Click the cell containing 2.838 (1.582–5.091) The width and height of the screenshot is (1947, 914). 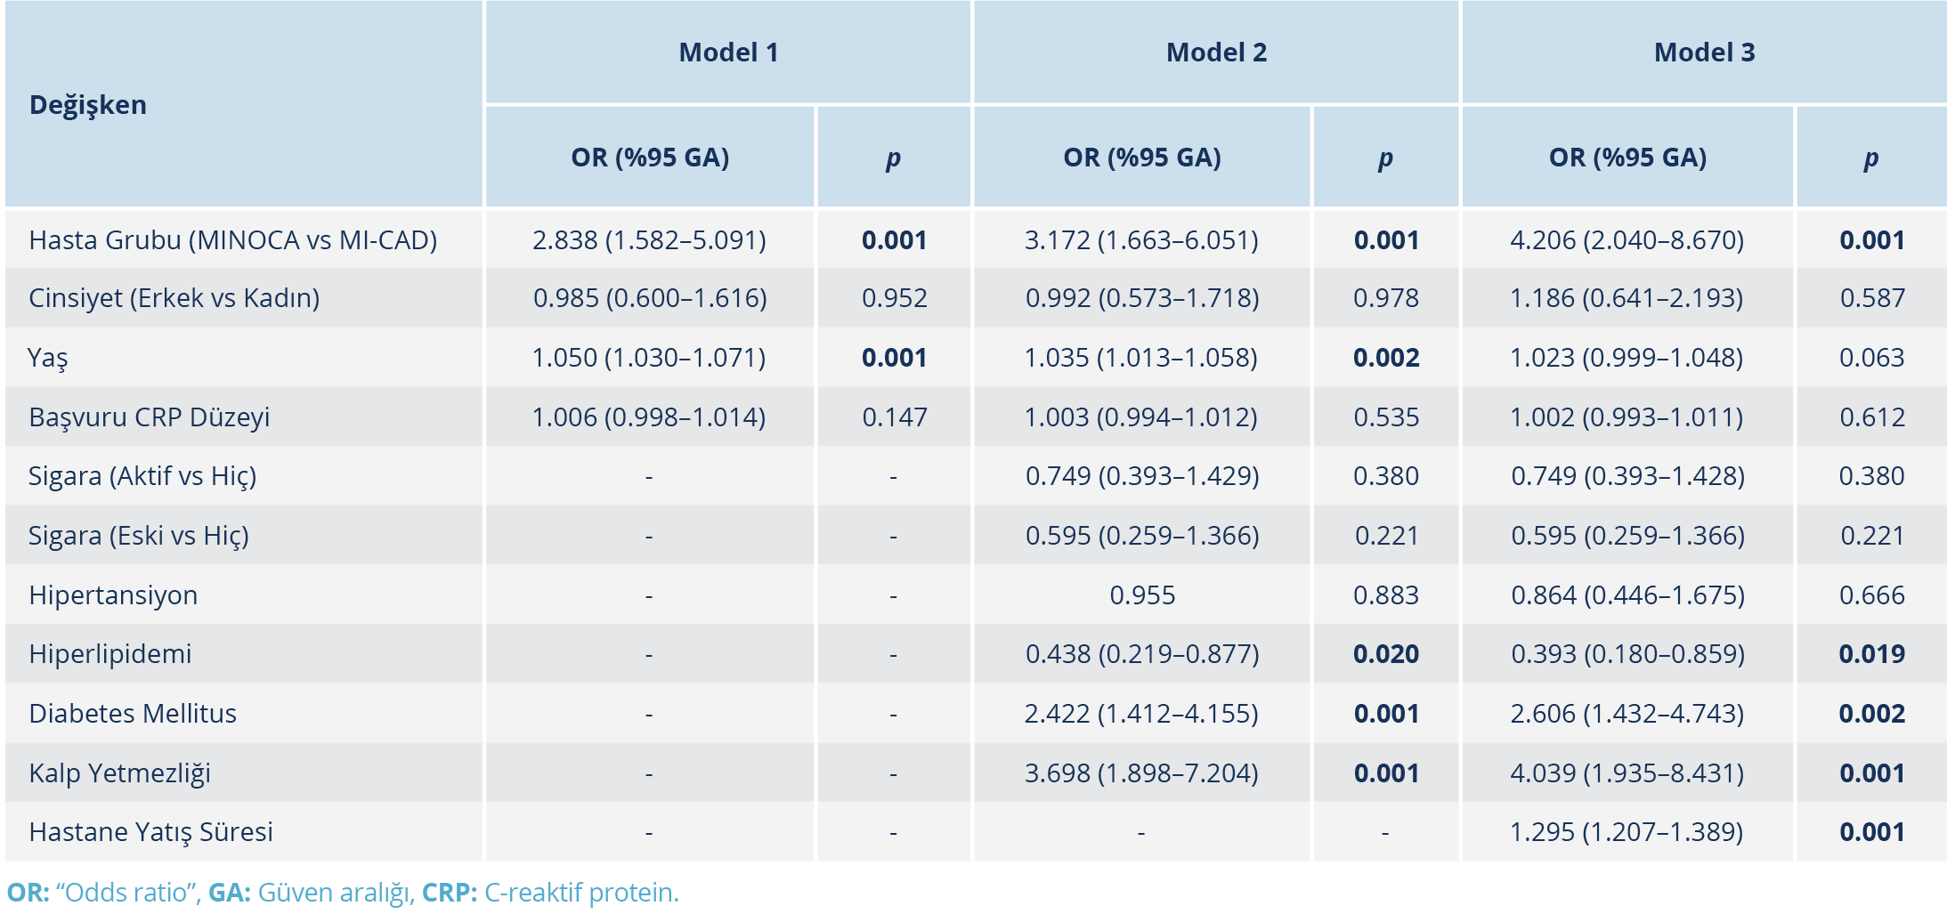[x=649, y=240]
